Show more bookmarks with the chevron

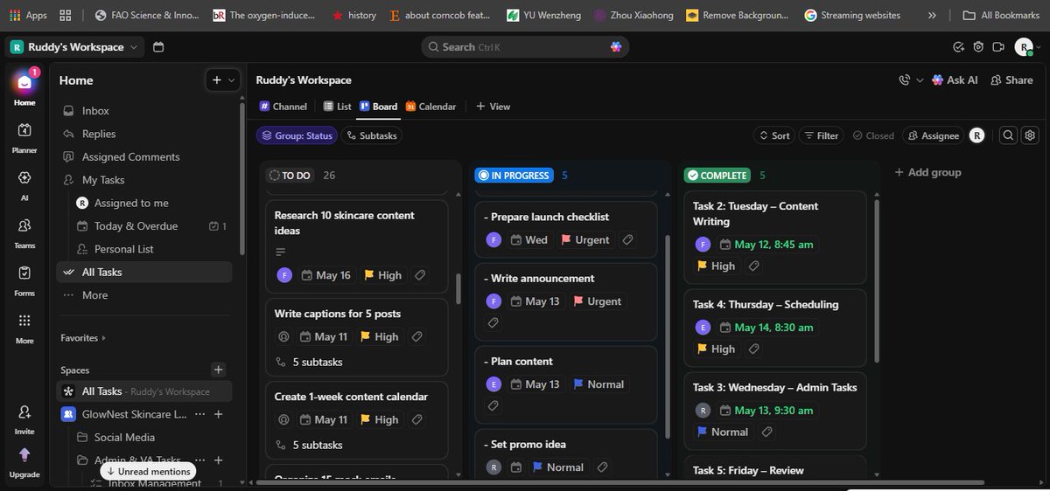(932, 15)
